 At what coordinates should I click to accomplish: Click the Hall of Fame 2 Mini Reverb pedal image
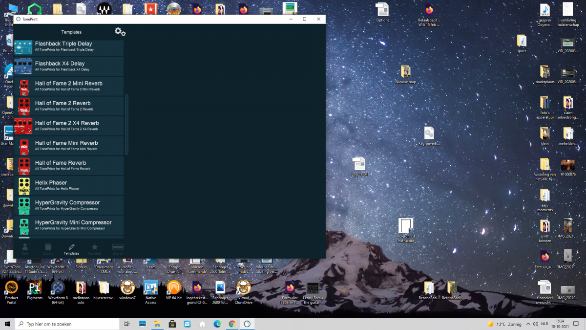(x=24, y=87)
